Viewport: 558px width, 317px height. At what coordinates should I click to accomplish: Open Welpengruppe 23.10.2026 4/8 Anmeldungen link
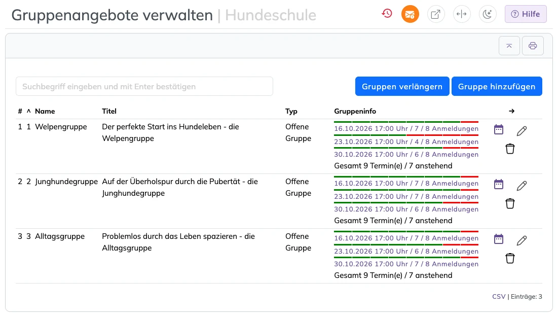point(406,142)
